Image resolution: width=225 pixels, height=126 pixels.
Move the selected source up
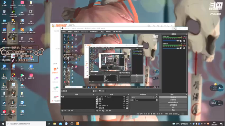pos(107,111)
